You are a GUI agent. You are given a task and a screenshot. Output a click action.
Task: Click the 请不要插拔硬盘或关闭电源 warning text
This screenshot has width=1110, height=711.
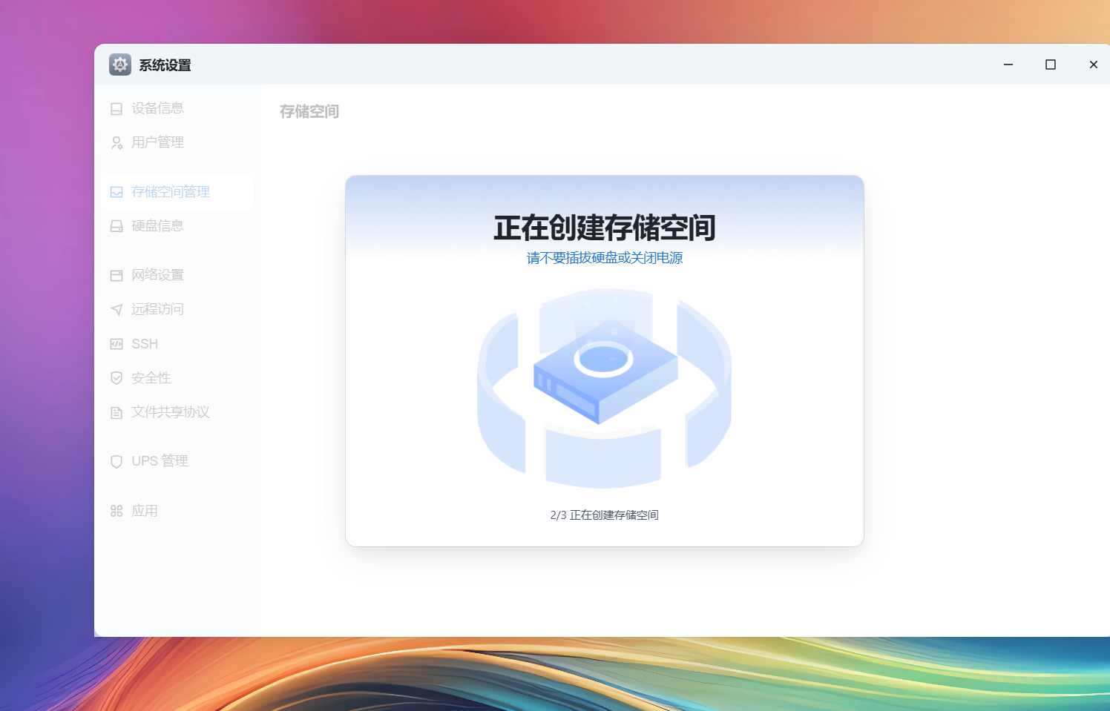pos(605,258)
